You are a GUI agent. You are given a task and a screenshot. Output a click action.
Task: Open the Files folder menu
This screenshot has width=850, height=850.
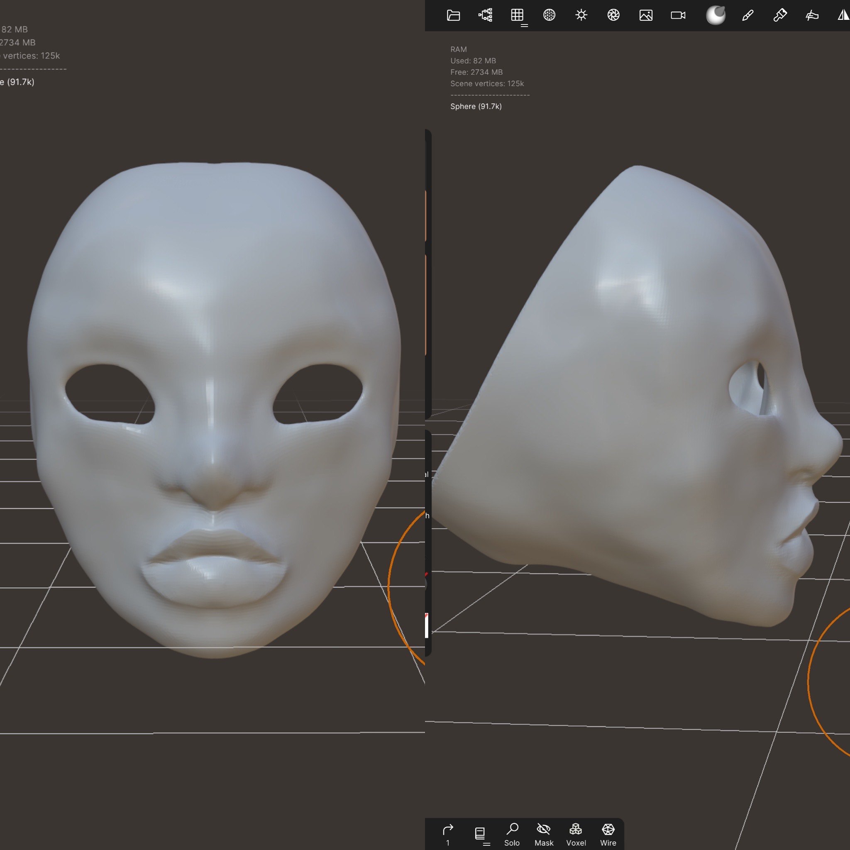click(x=453, y=15)
